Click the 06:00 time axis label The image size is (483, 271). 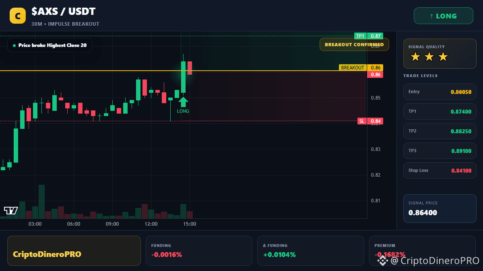(x=74, y=224)
